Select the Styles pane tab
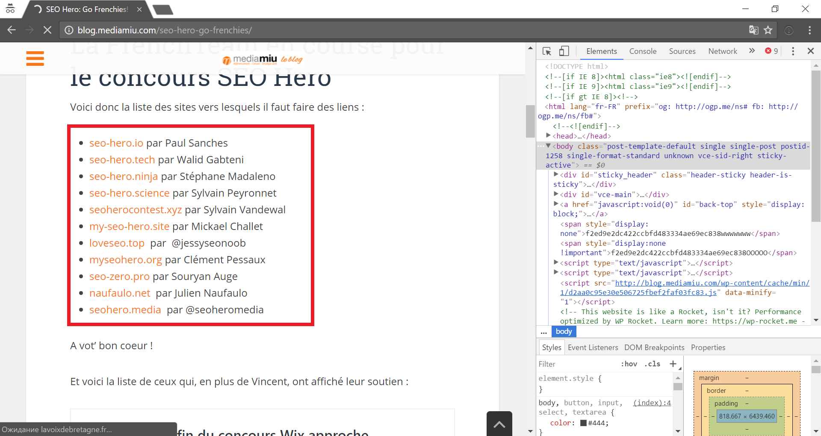Screen dimensions: 821x436 click(x=551, y=348)
